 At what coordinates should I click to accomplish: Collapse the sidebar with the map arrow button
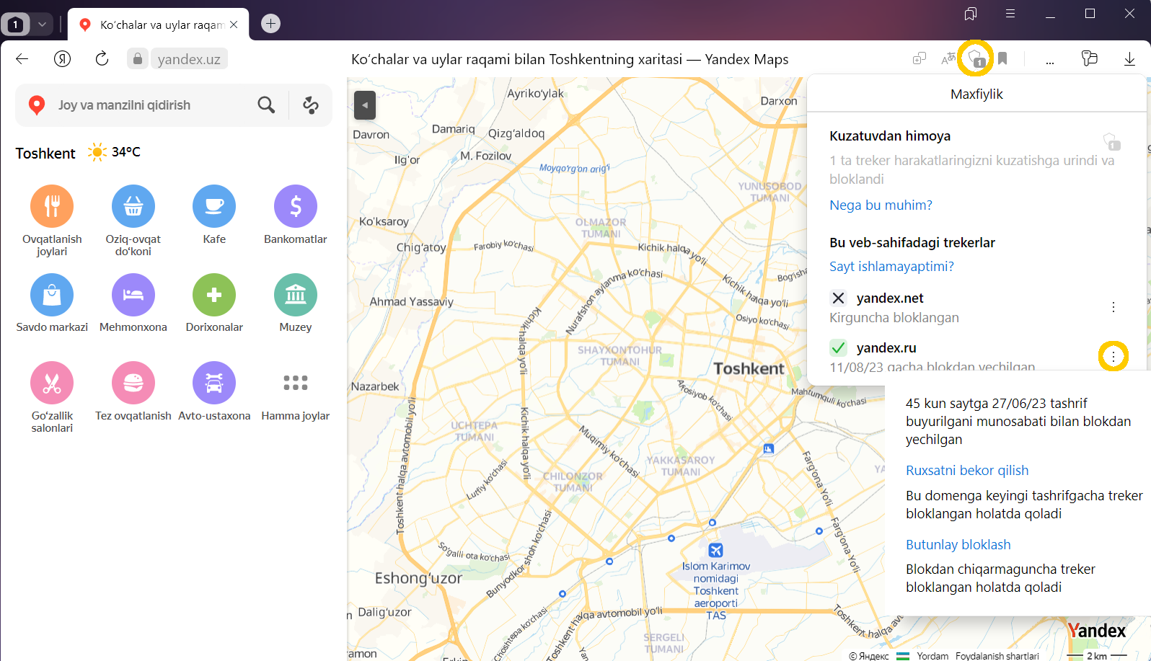coord(365,105)
